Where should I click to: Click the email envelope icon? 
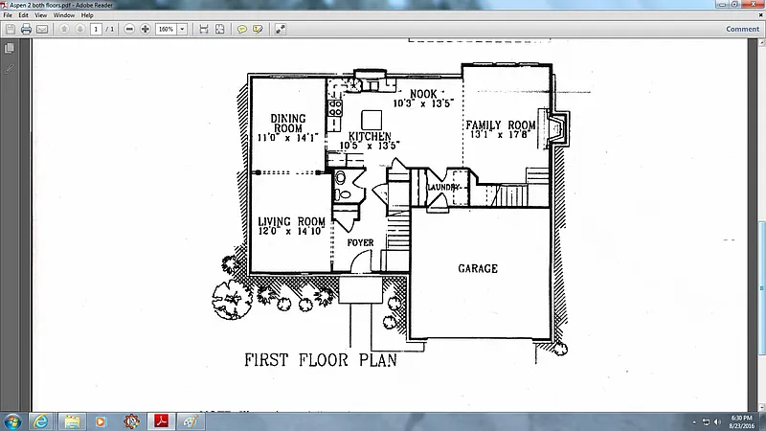(x=42, y=30)
